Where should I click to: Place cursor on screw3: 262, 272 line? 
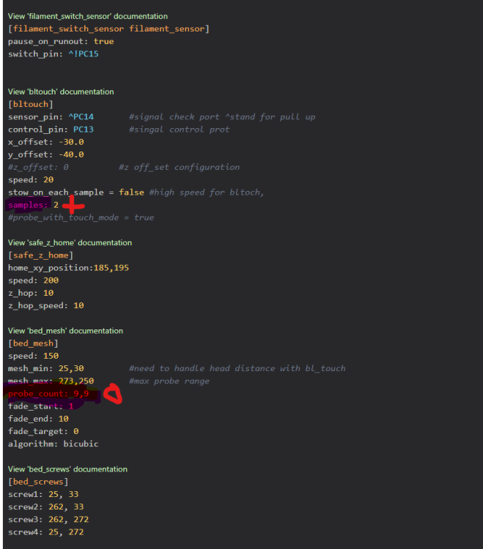[x=45, y=519]
